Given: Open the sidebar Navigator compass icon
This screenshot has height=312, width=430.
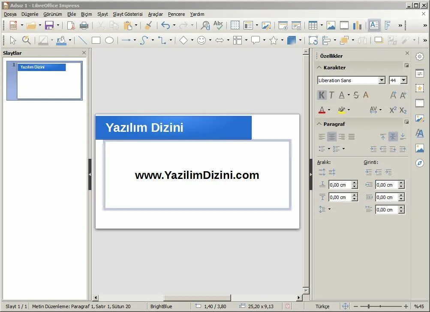Looking at the screenshot, I should click(420, 163).
